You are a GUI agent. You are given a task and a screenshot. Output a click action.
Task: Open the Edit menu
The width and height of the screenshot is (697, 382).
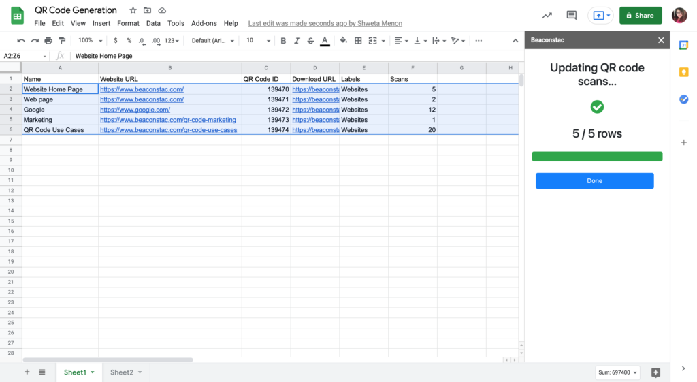tap(58, 23)
